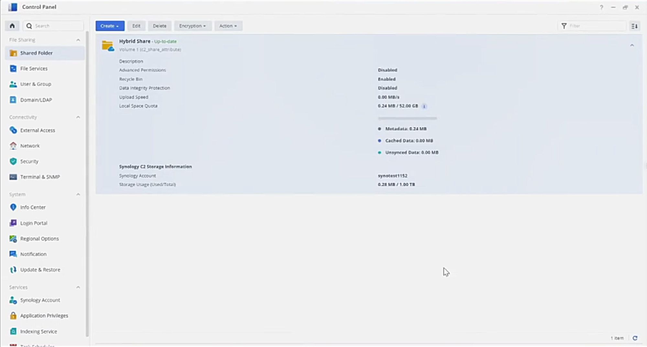
Task: Select the File Services menu label
Action: tap(34, 68)
